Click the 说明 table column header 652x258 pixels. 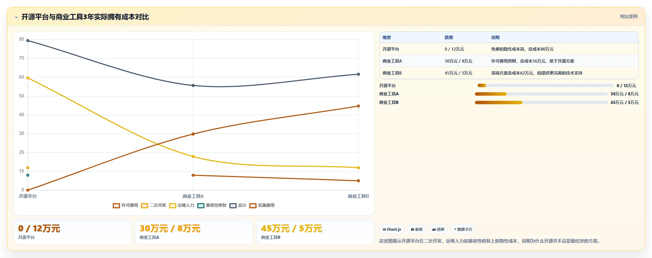pyautogui.click(x=495, y=38)
